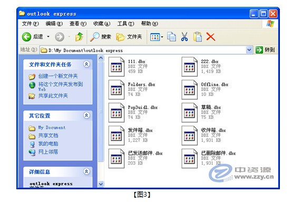Click the Copy toolbar icon
Viewport: 292px width, 204px height.
click(171, 37)
